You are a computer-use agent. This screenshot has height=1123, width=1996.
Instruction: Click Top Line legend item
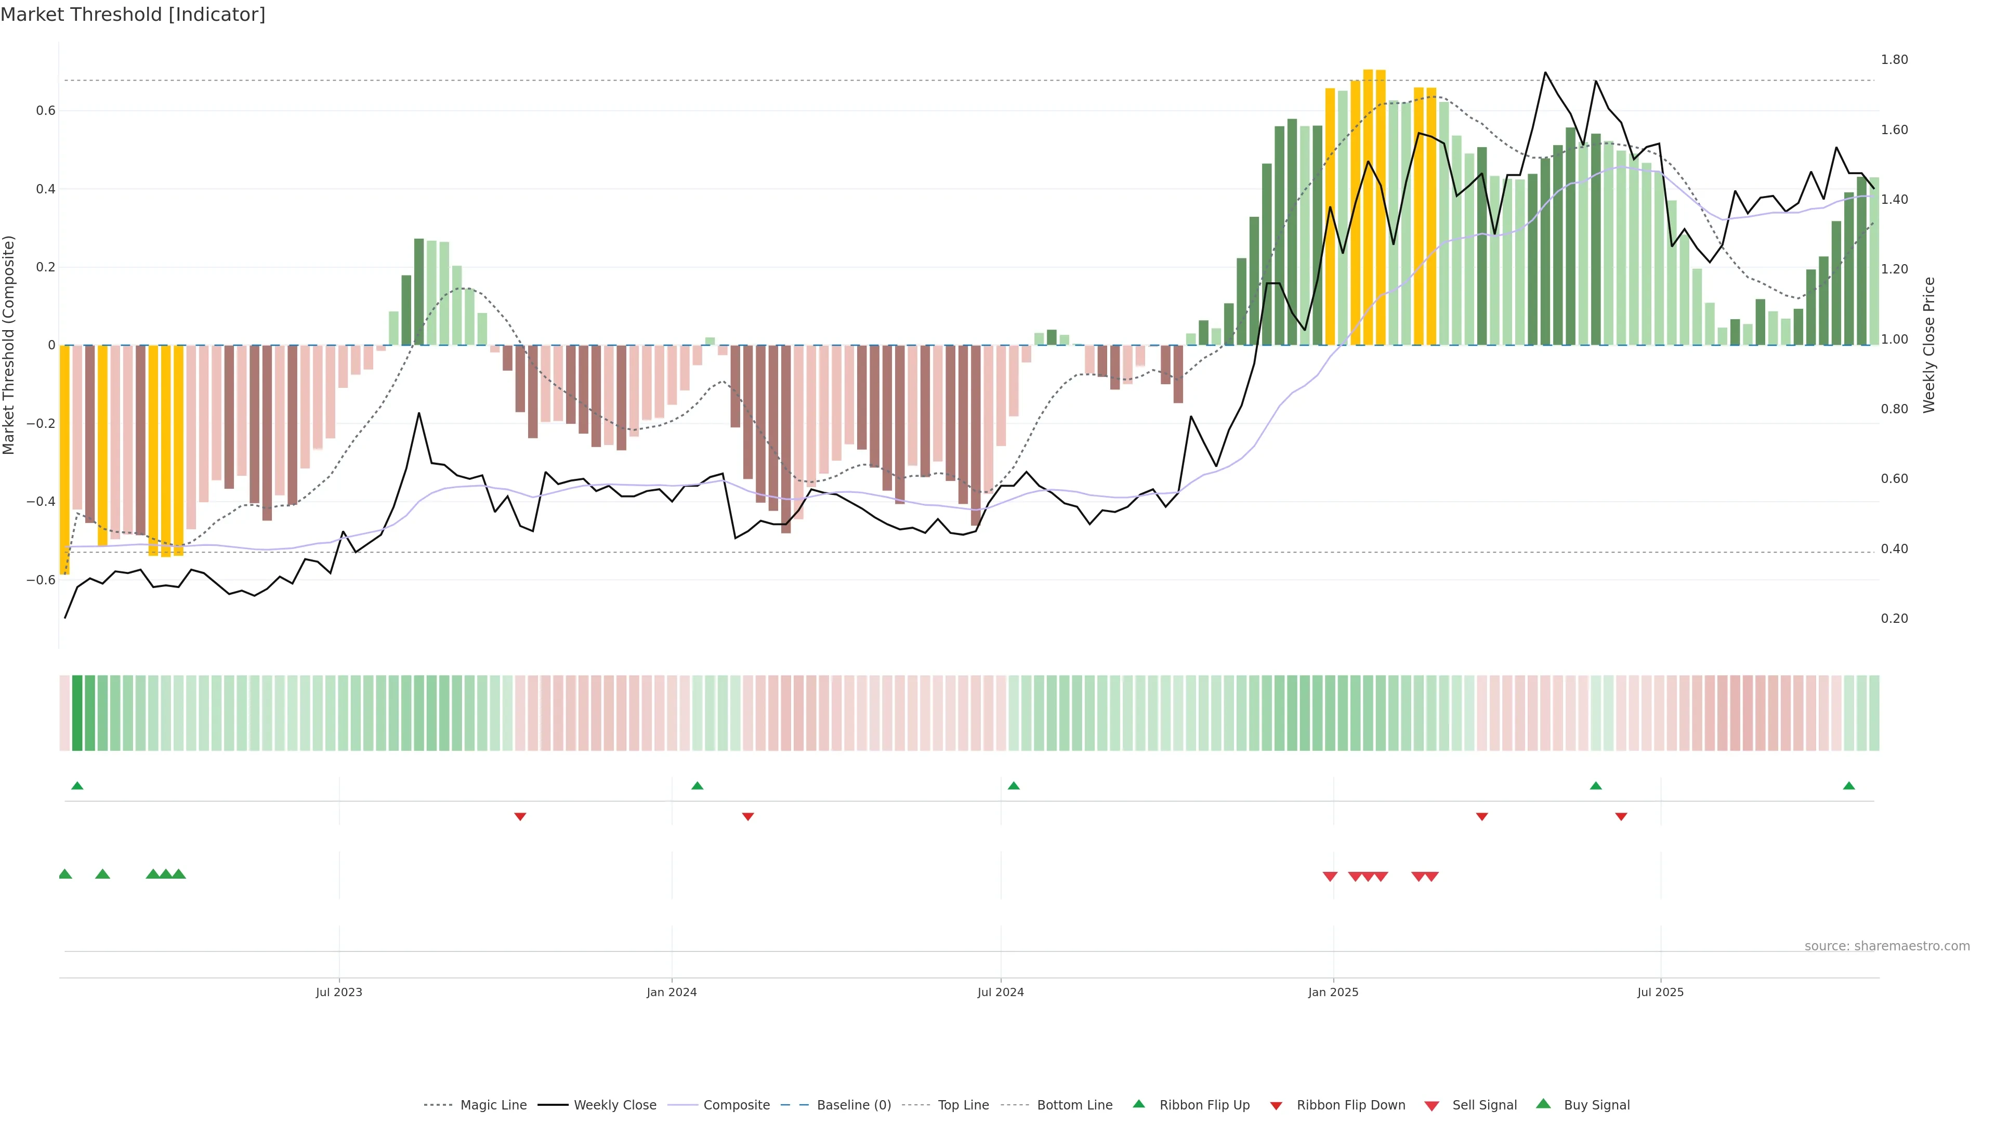[x=963, y=1105]
